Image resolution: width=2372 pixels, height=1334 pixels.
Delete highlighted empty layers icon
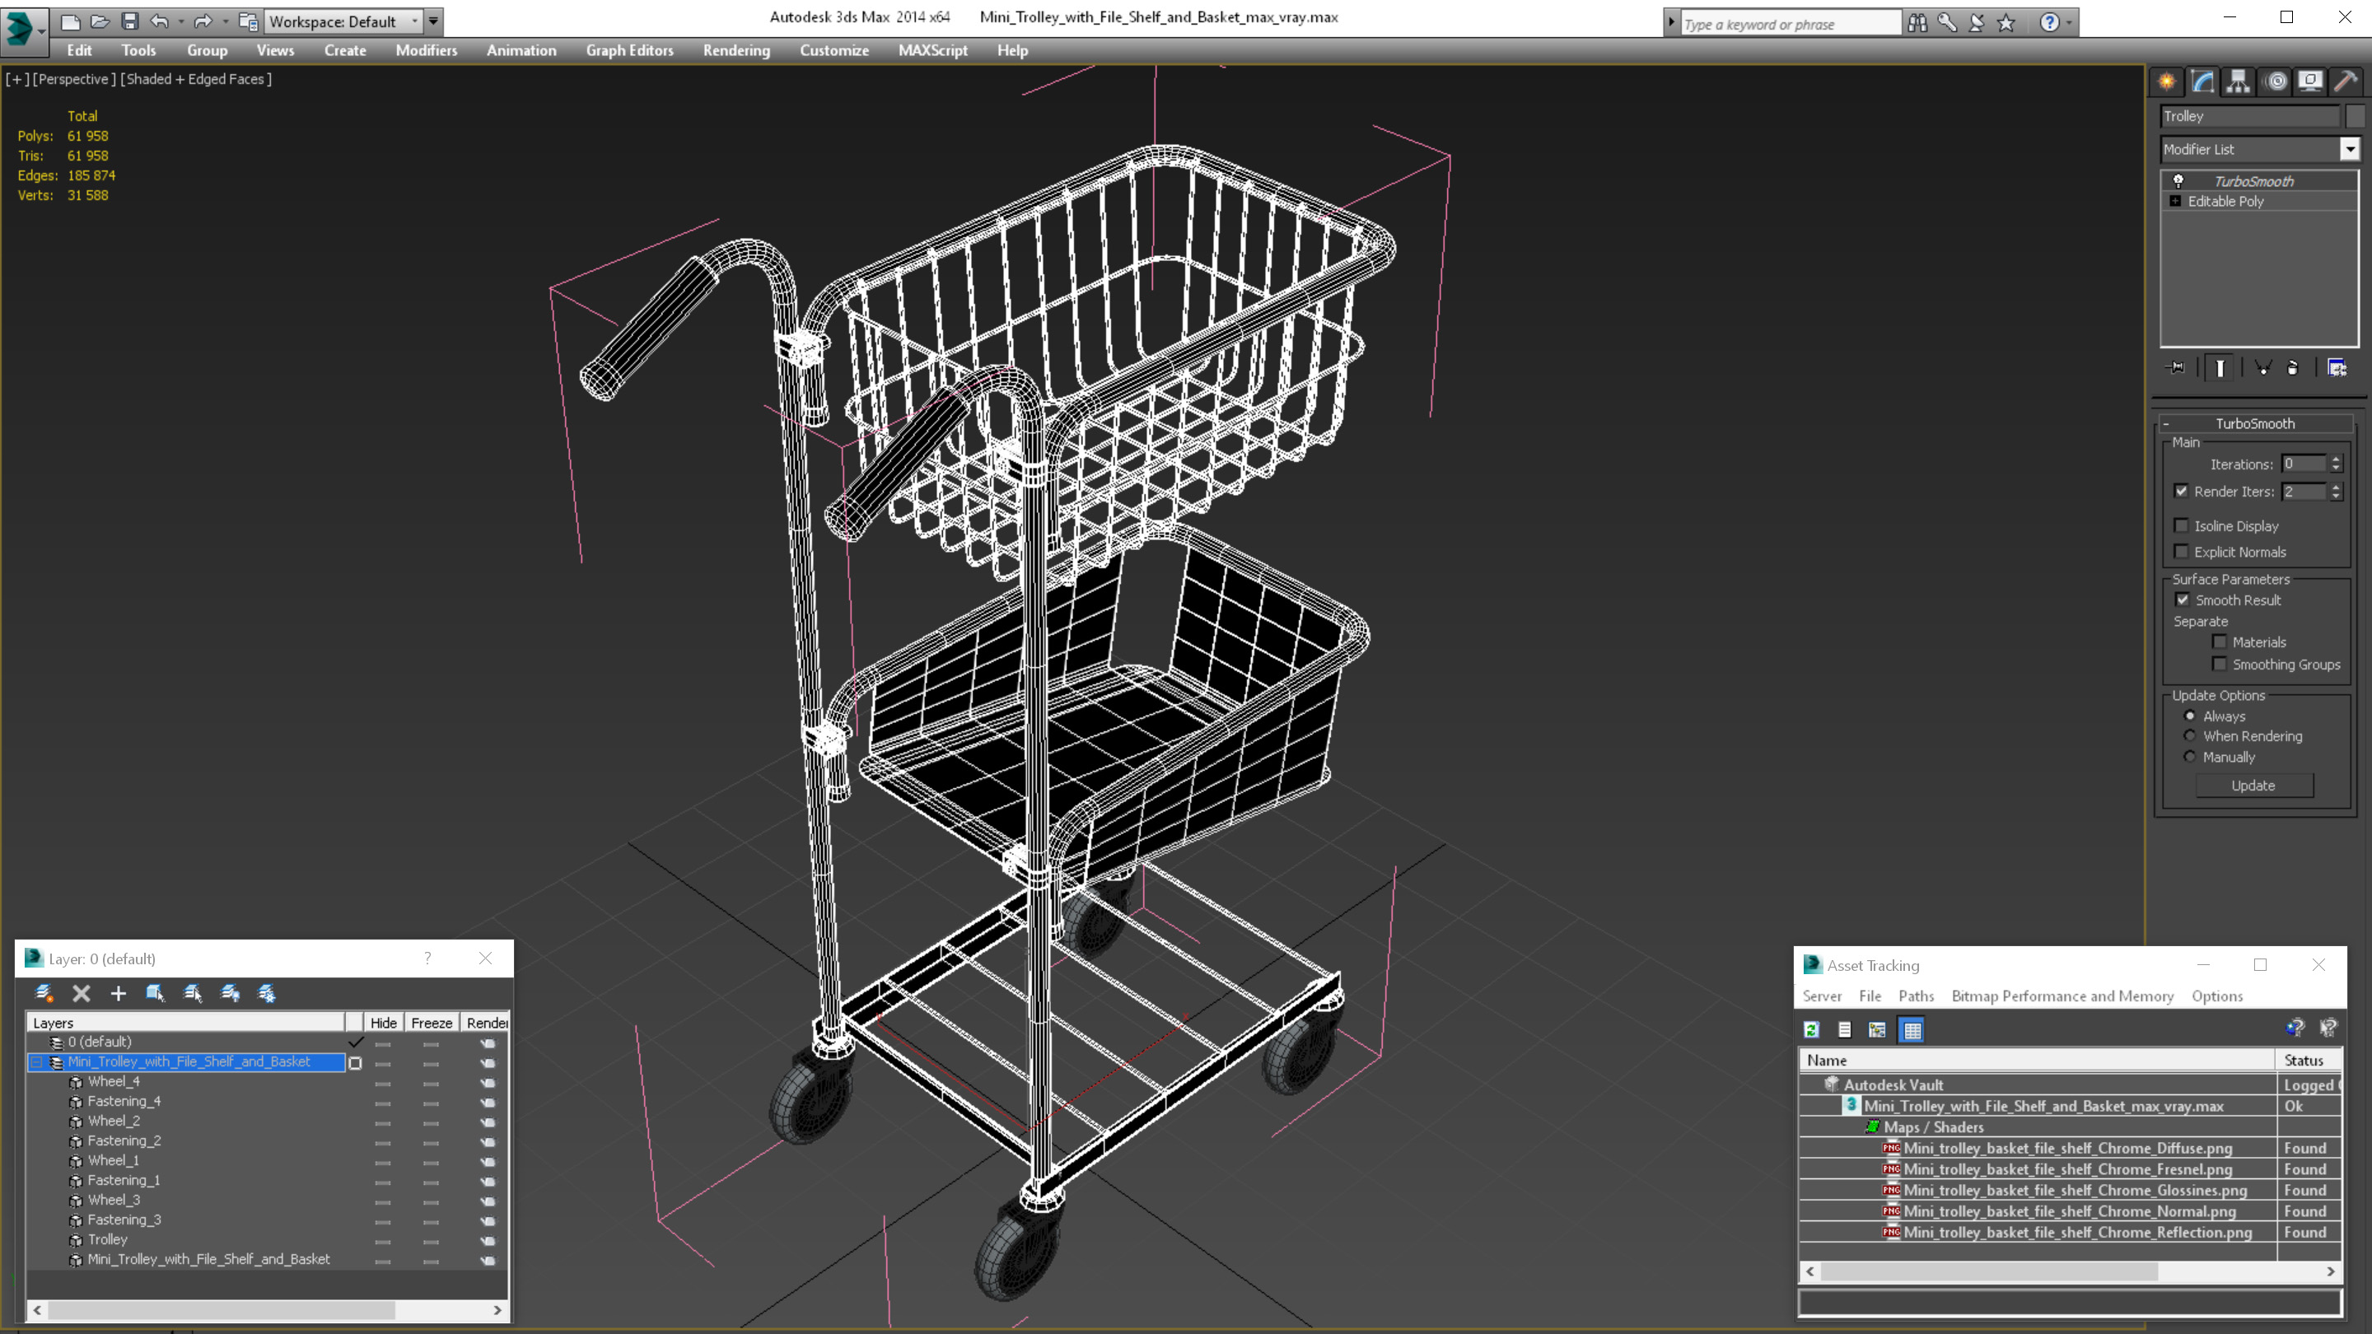(81, 993)
